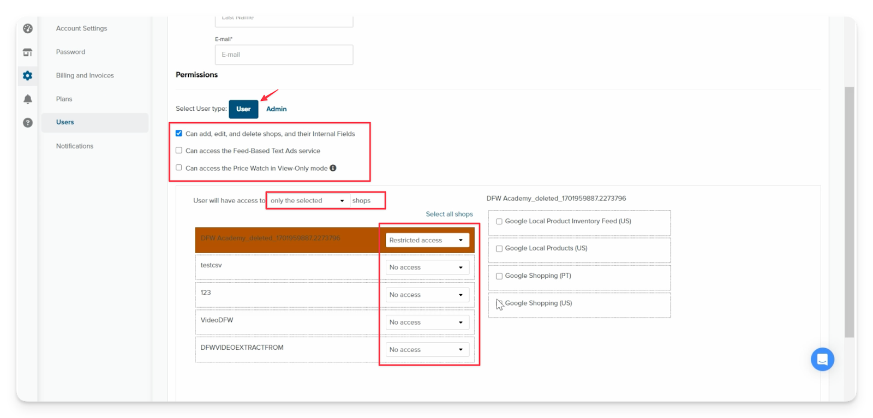This screenshot has height=418, width=873.
Task: Open the dashboard gauge icon in sidebar
Action: [x=28, y=28]
